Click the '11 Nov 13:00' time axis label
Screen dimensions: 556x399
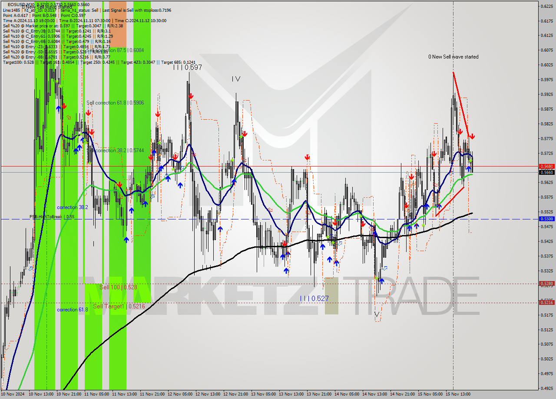pyautogui.click(x=125, y=394)
